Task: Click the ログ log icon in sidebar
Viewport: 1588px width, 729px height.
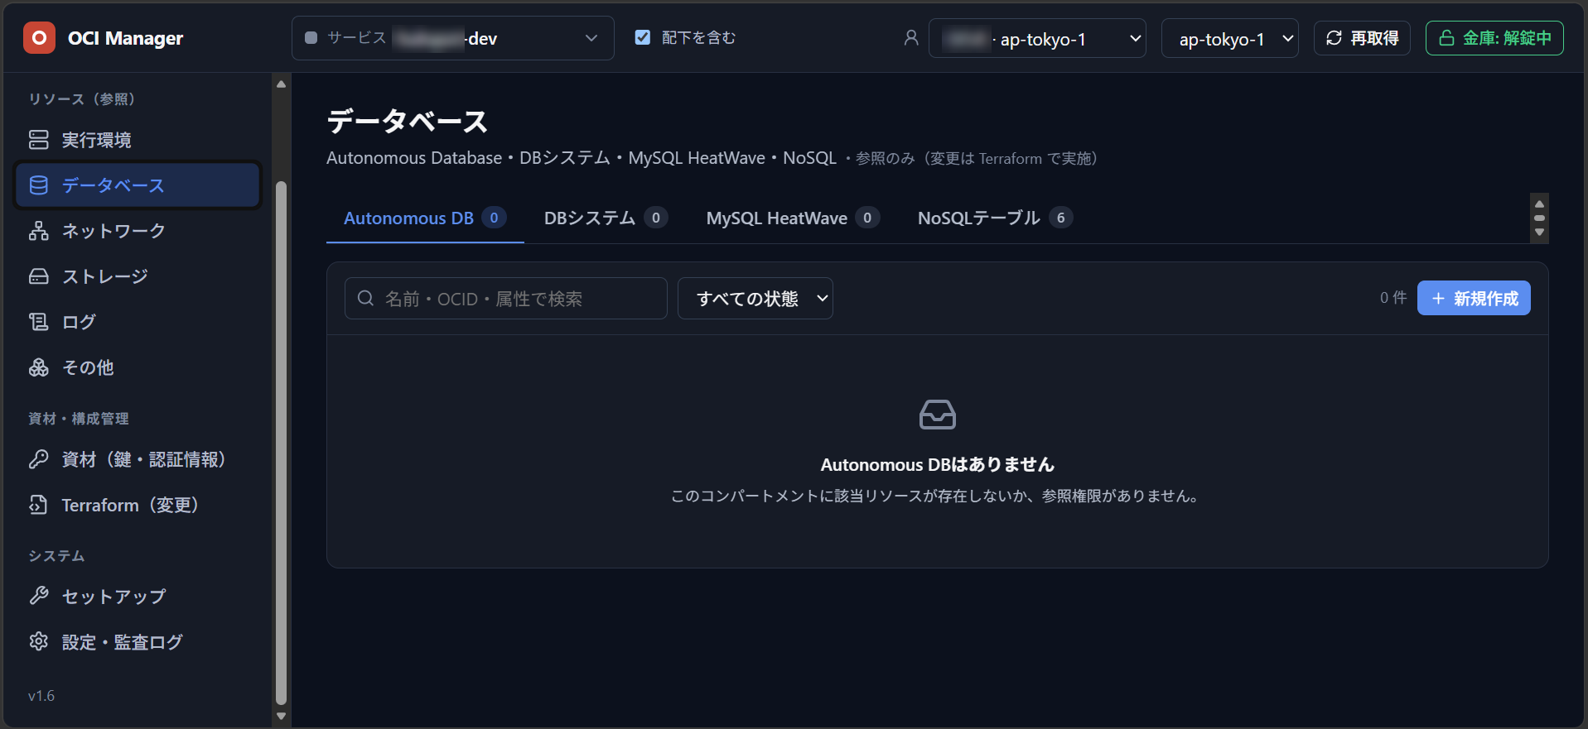Action: [39, 322]
